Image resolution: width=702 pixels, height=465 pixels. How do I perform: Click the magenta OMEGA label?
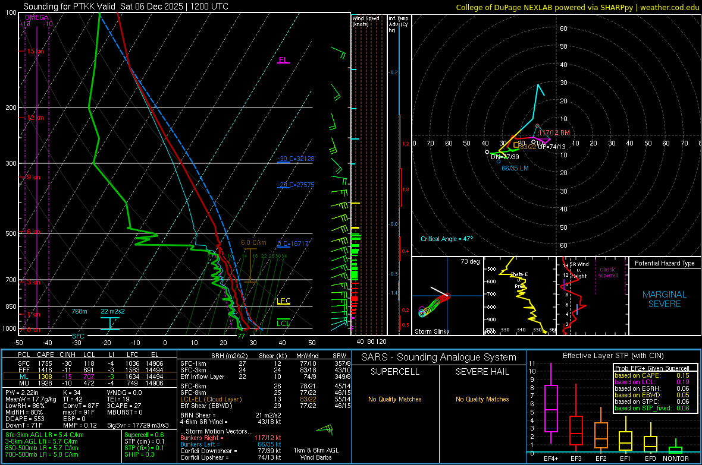(37, 17)
